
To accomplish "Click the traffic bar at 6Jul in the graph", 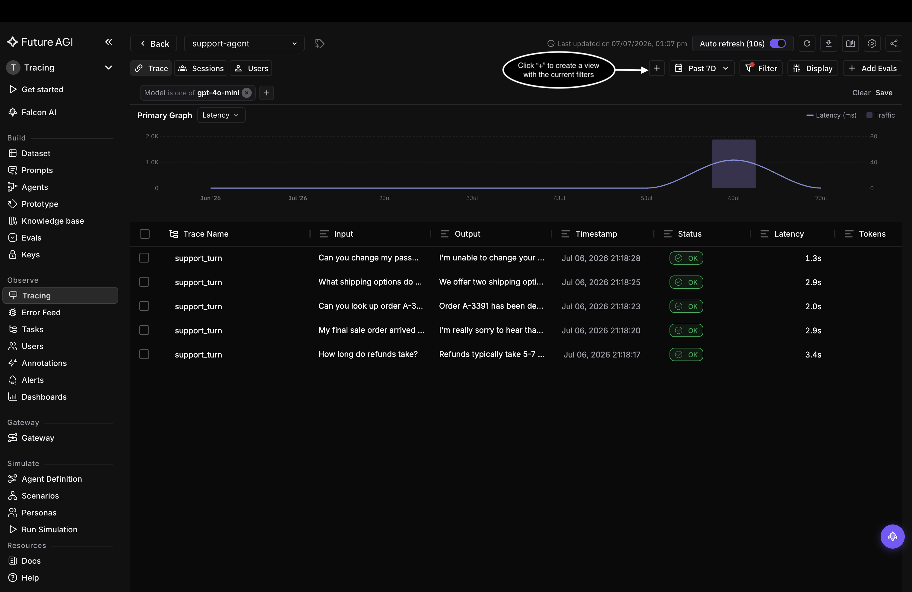I will (x=733, y=164).
